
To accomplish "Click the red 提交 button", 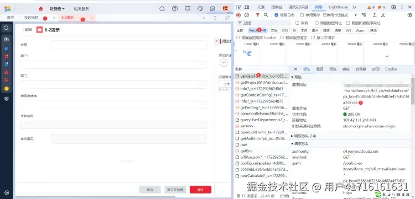I will tap(200, 190).
